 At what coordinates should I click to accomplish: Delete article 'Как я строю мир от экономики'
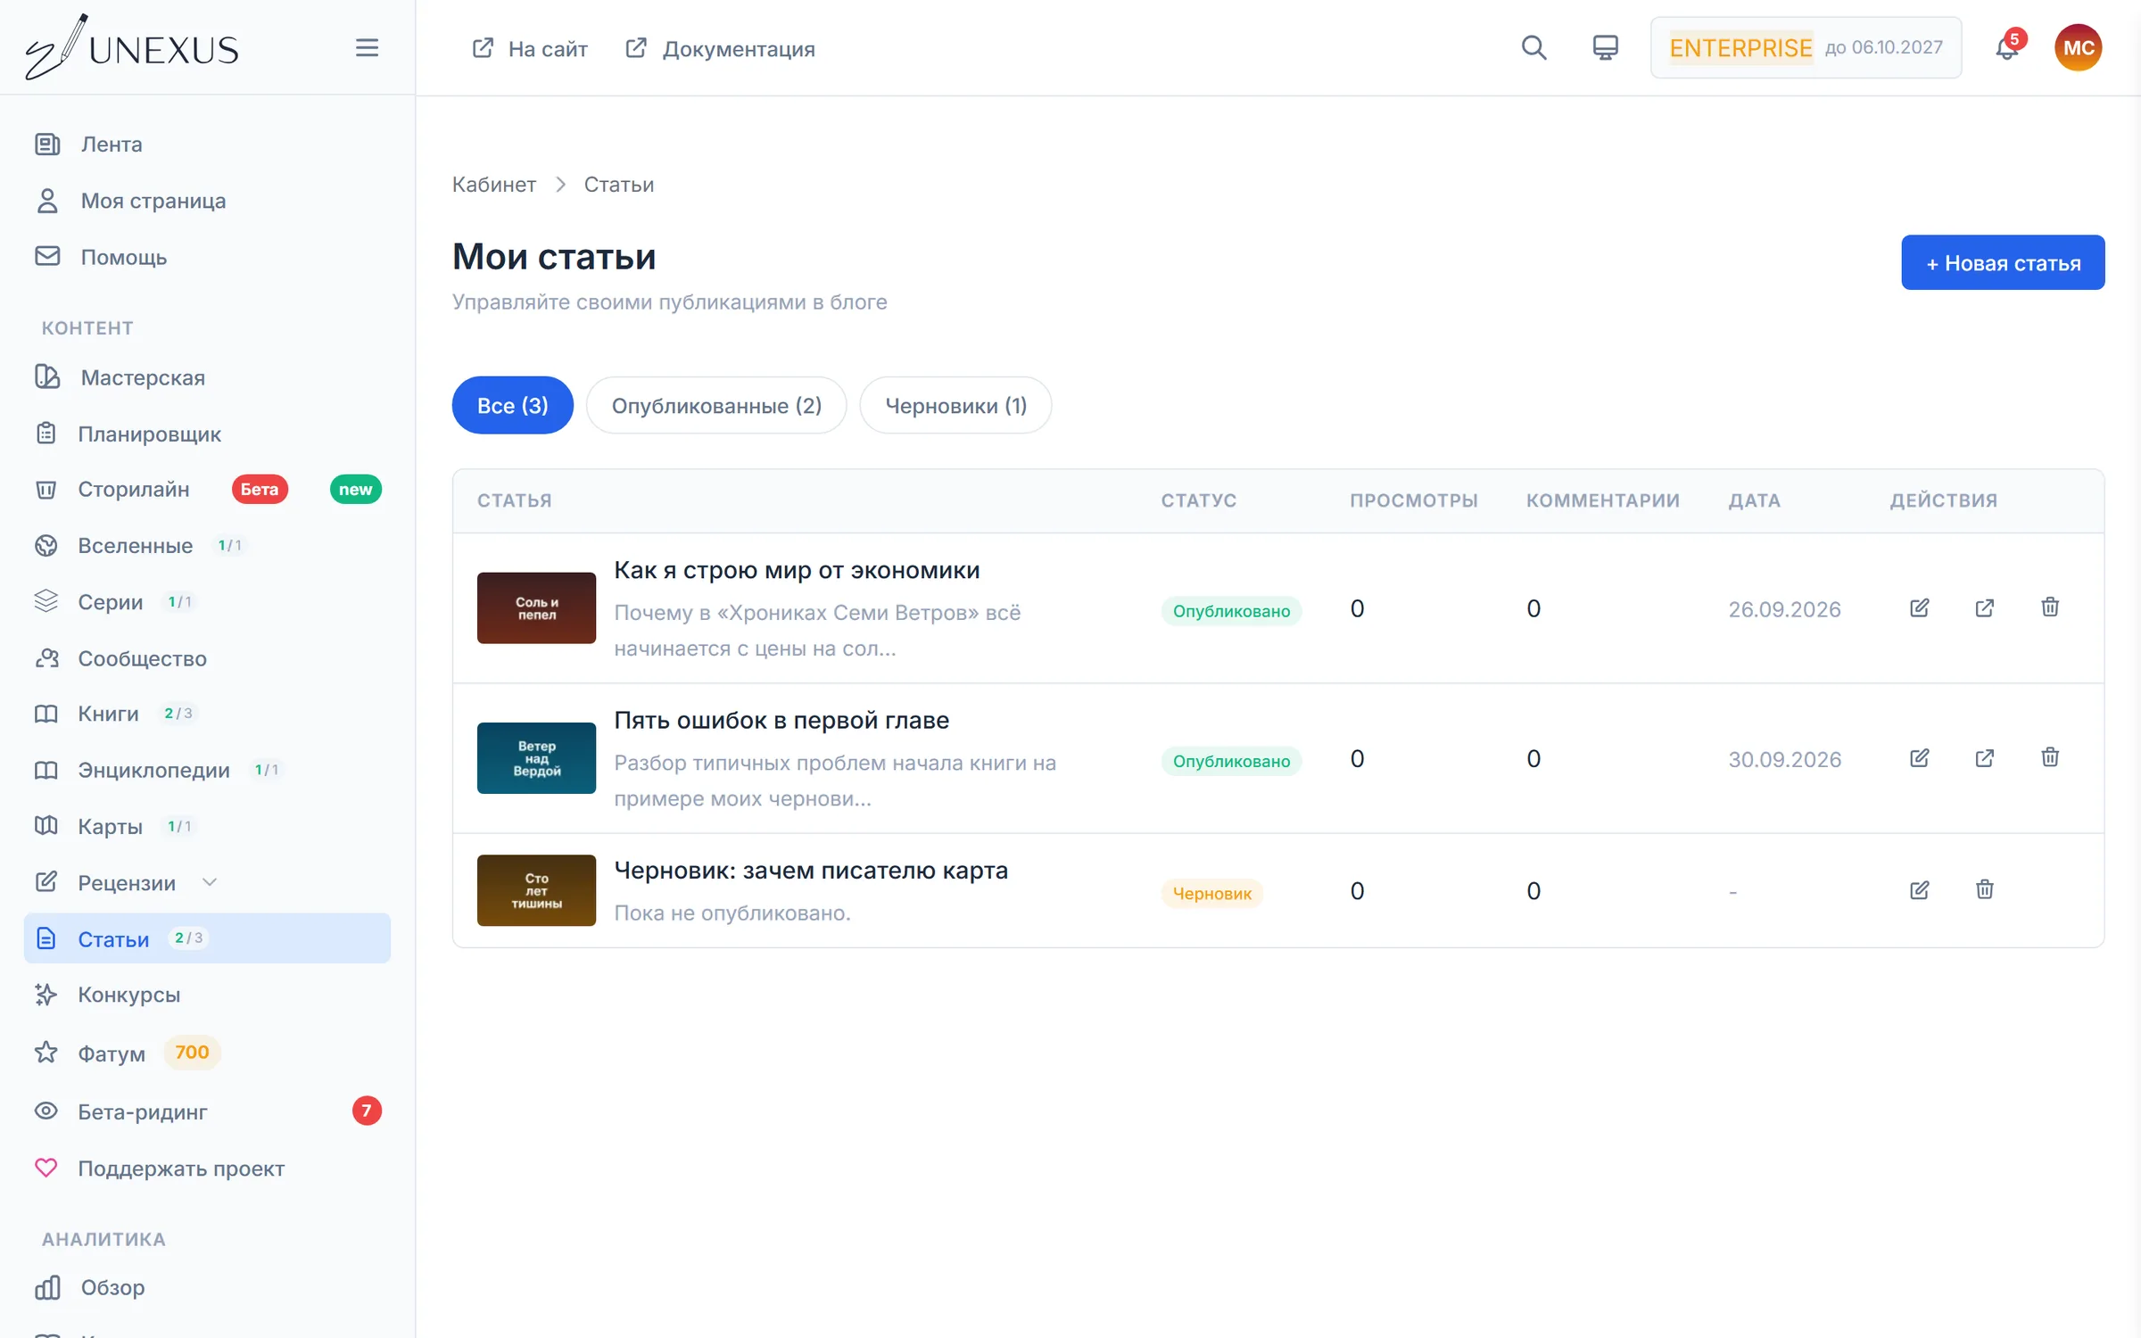click(x=2049, y=607)
